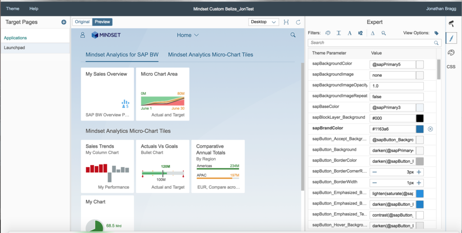Image resolution: width=462 pixels, height=233 pixels.
Task: Toggle the changed-parameters delta filter
Action: click(x=373, y=33)
